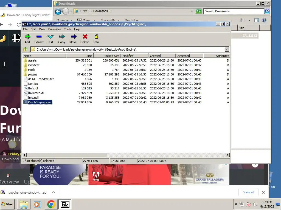Click the Back button in the Downloads window
The height and width of the screenshot is (210, 281).
[58, 11]
